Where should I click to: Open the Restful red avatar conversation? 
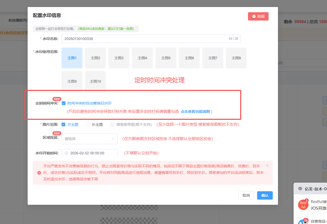(x=303, y=205)
